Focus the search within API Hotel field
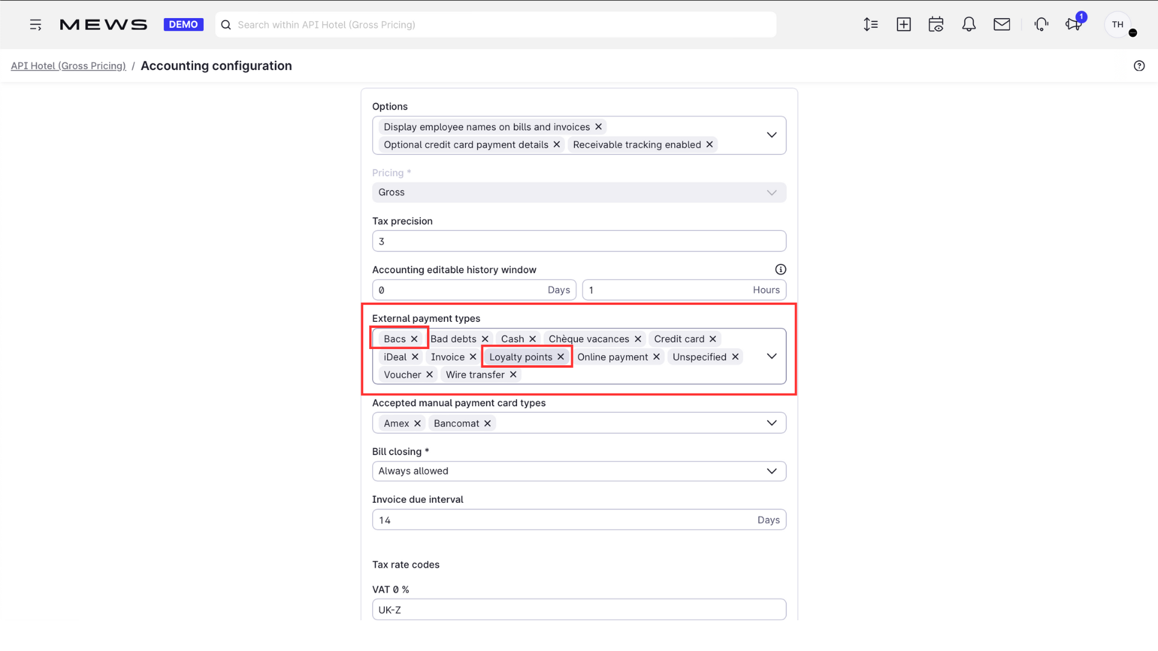The height and width of the screenshot is (651, 1158). [x=496, y=25]
